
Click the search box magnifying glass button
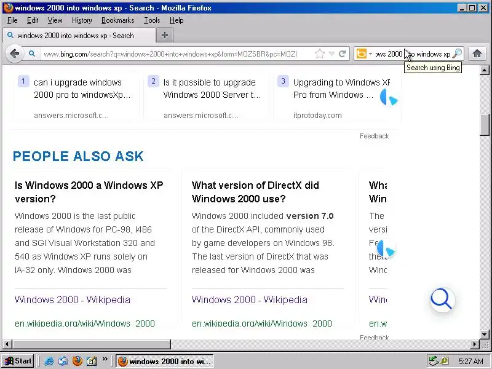point(457,54)
